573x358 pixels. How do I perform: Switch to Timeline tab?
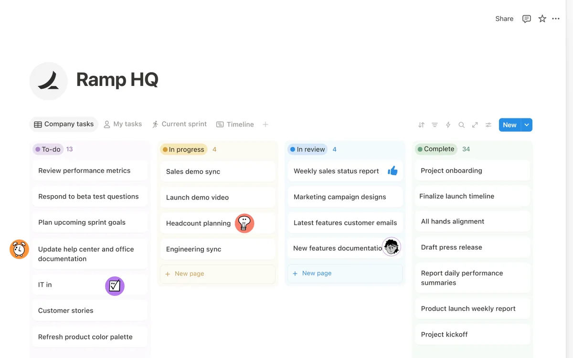click(235, 124)
